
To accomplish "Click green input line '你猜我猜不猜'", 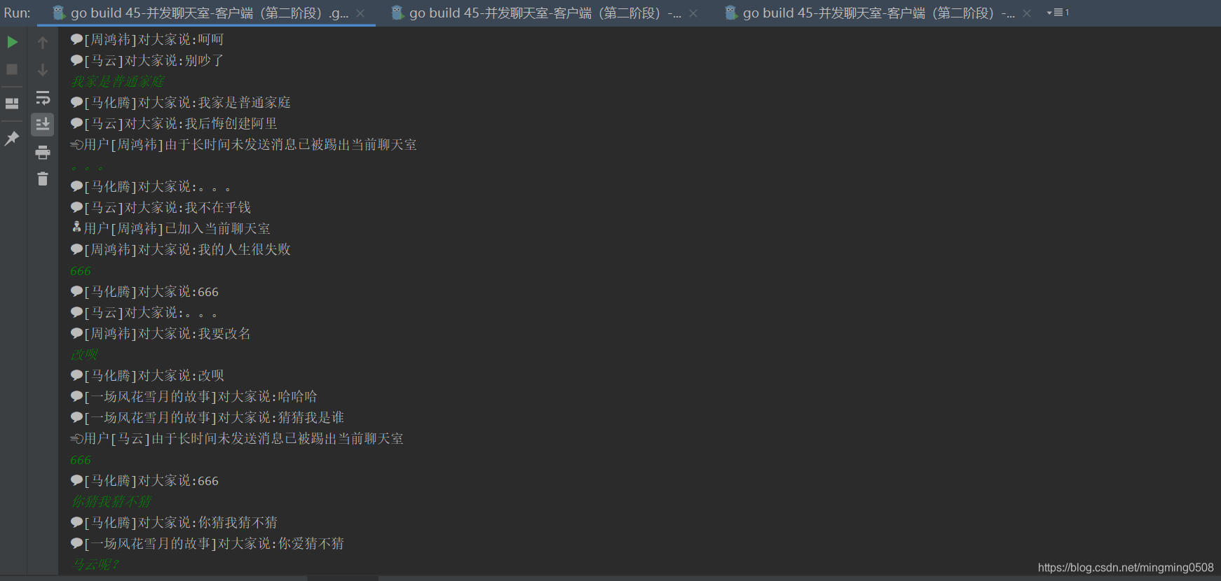I will click(x=111, y=502).
